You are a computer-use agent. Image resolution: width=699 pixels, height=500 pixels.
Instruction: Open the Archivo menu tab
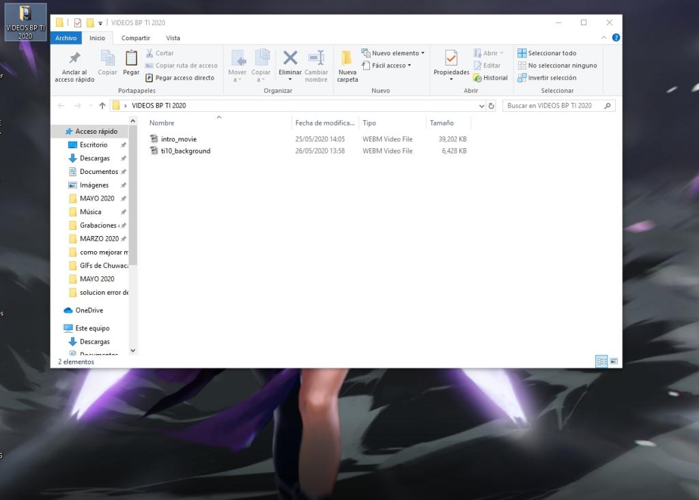(66, 38)
